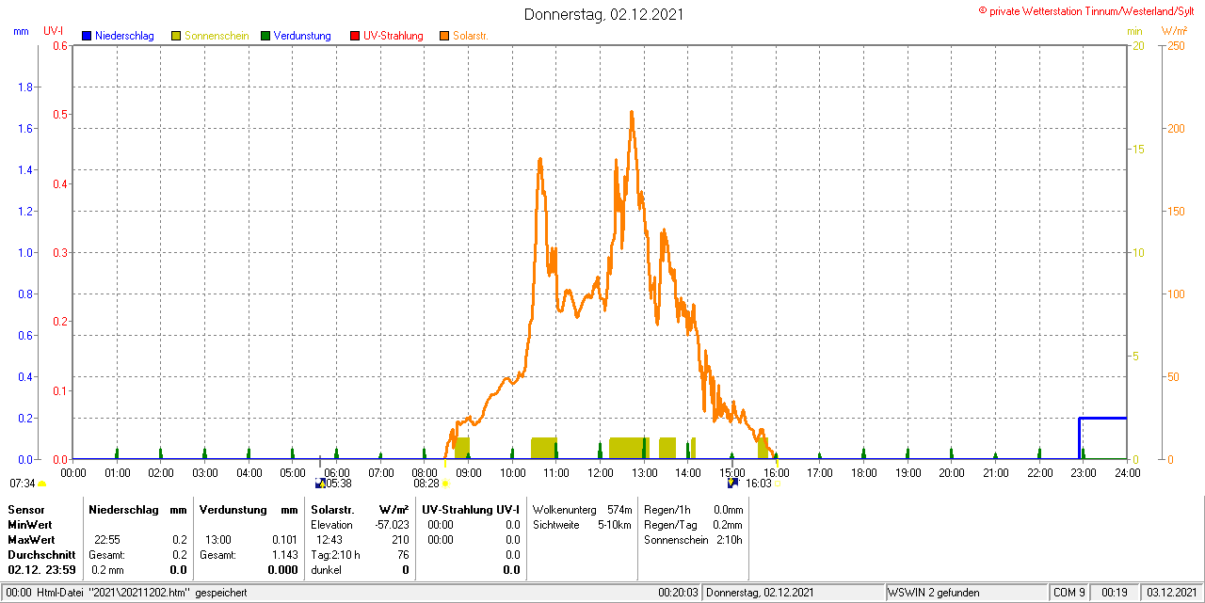The width and height of the screenshot is (1205, 603).
Task: Click the COM 9 status panel
Action: tap(1068, 593)
